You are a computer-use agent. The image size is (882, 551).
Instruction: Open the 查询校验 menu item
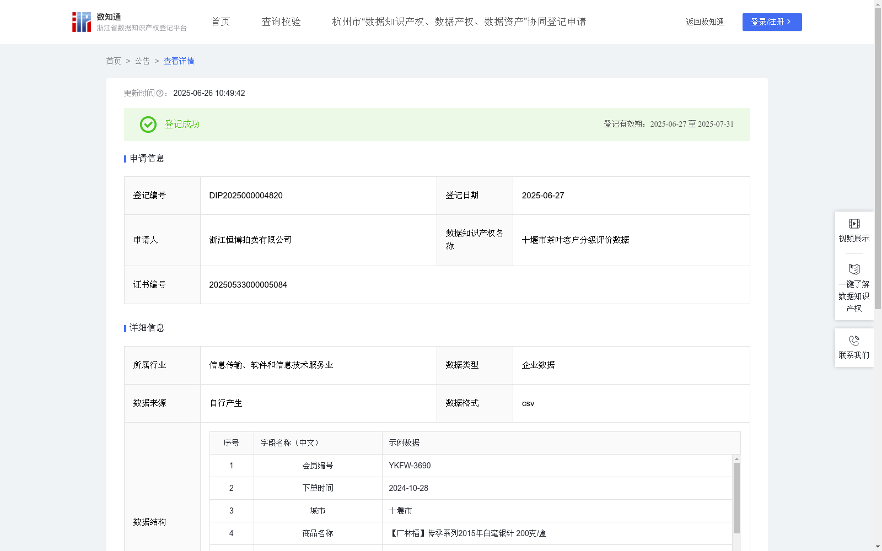point(281,22)
